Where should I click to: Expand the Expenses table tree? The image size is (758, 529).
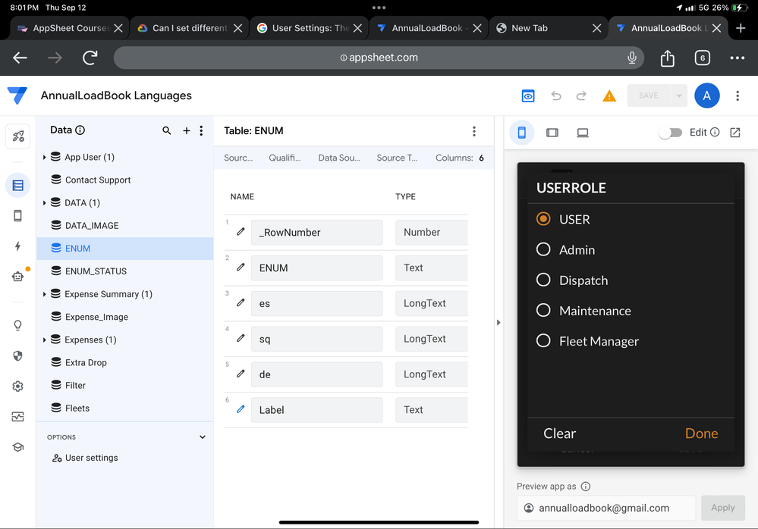(x=44, y=340)
